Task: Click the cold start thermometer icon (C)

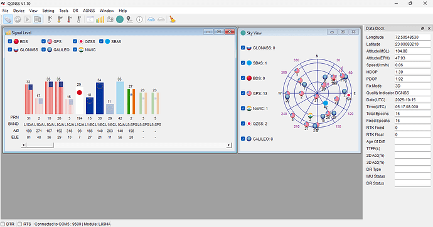Action: coord(50,19)
